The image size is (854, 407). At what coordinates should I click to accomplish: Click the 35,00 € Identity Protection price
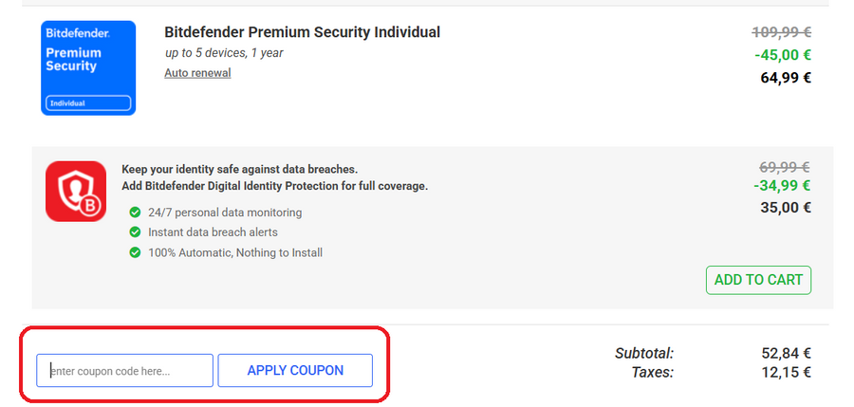[786, 207]
